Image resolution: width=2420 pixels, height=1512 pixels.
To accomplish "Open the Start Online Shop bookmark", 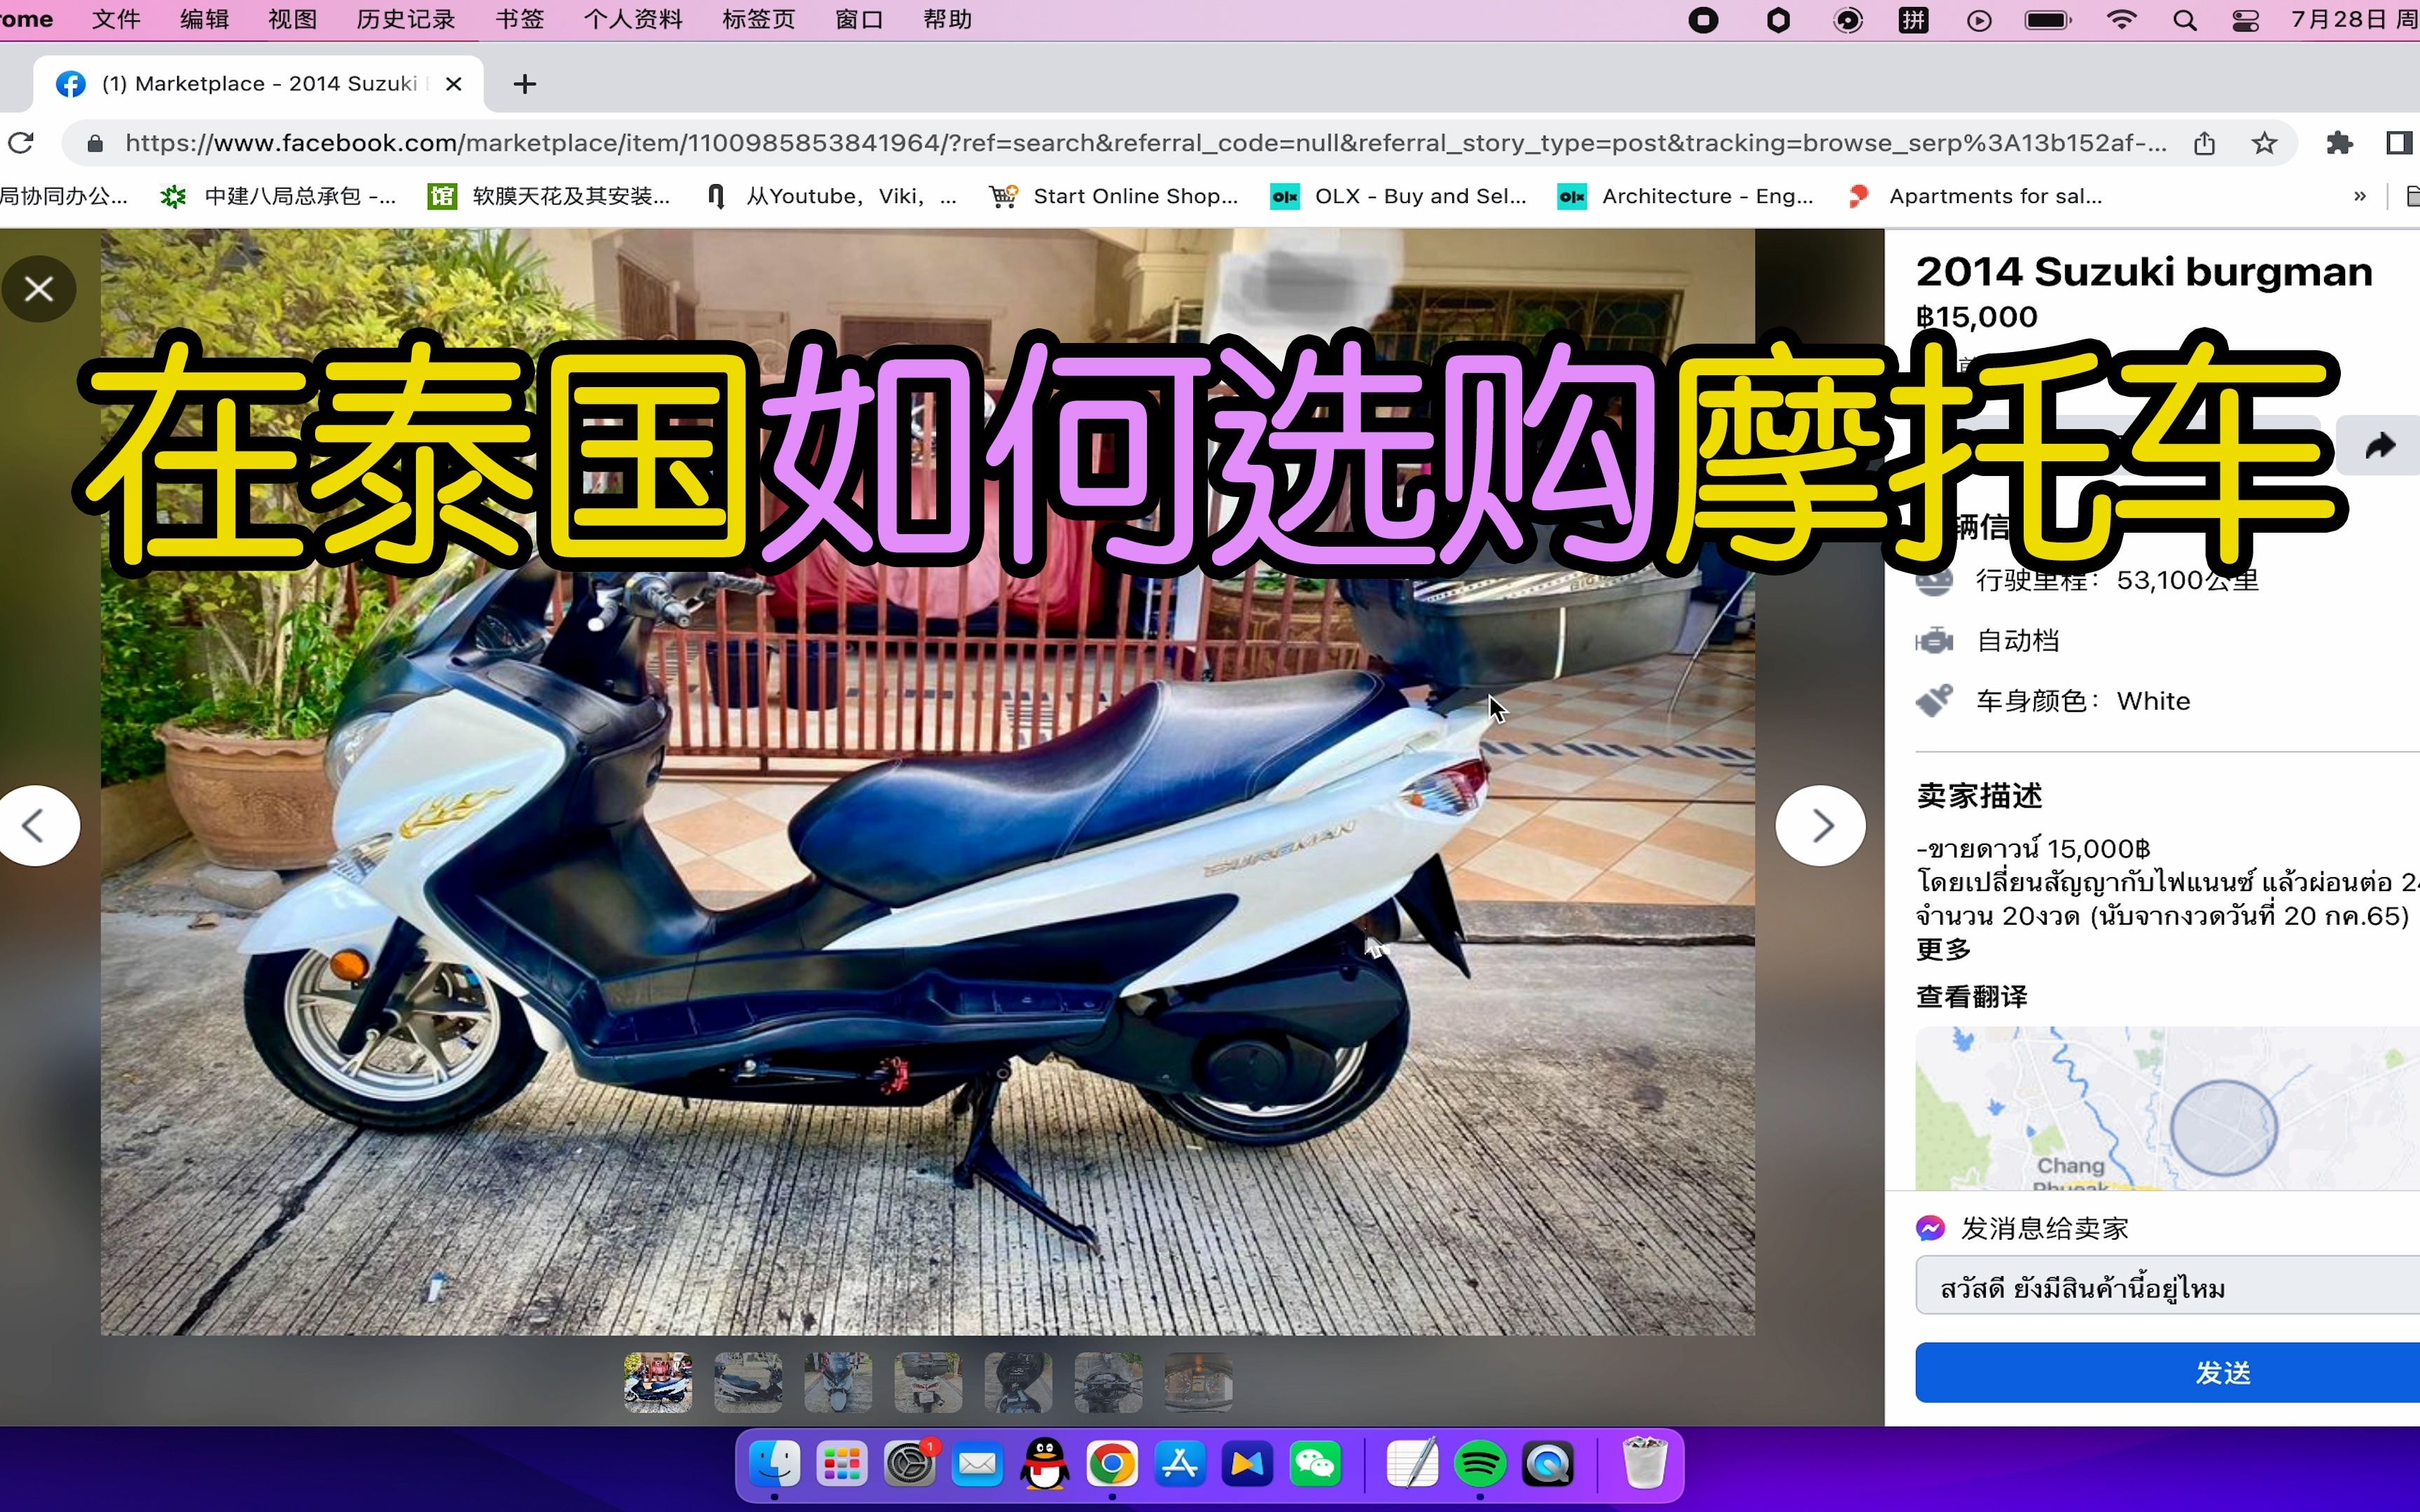I will (1114, 196).
